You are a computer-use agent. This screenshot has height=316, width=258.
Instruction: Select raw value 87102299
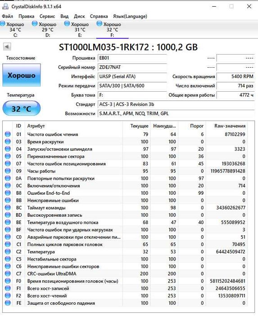pos(235,134)
